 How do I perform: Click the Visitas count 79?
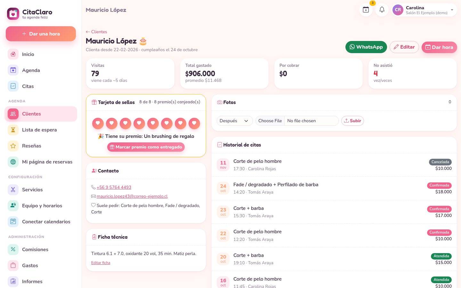[95, 74]
